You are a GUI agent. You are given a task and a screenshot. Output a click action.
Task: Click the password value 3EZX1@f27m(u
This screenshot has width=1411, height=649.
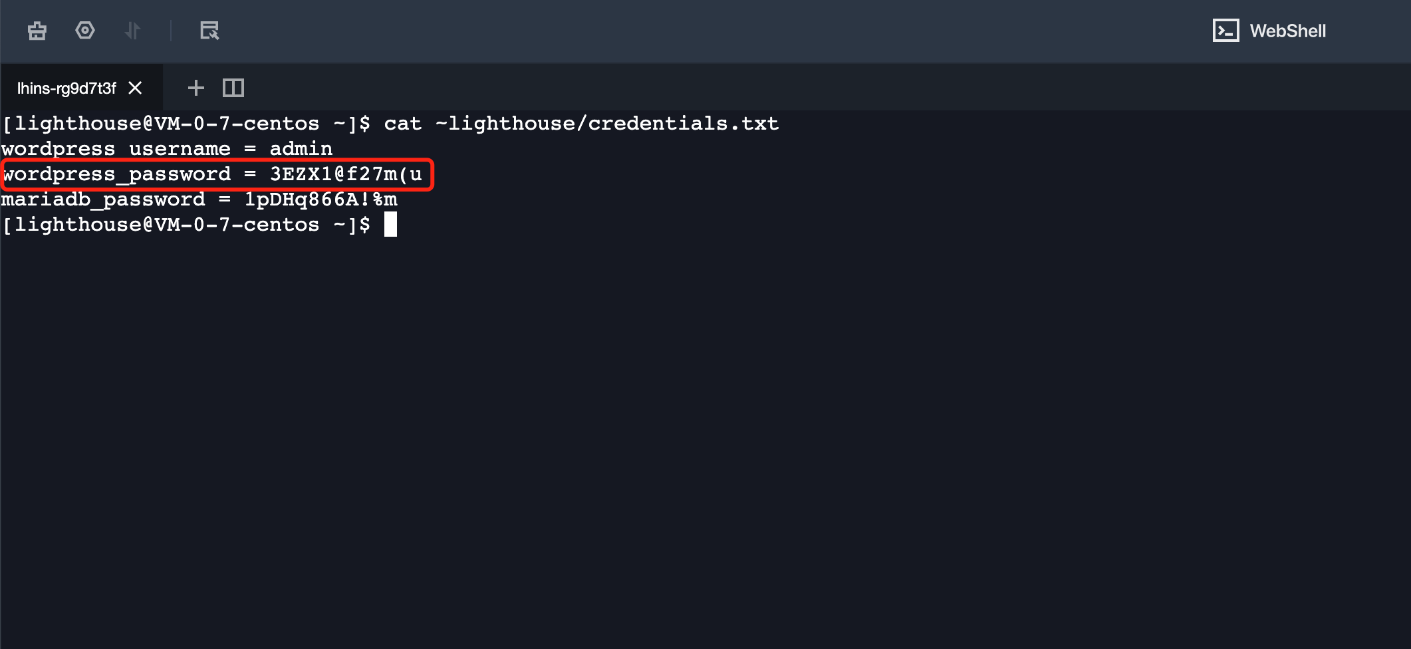point(346,174)
